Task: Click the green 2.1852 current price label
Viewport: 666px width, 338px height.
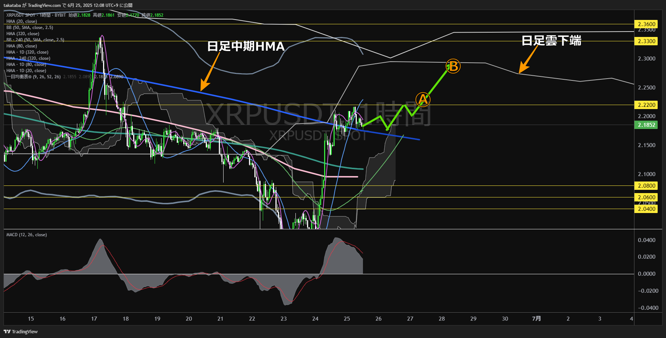Action: click(646, 125)
